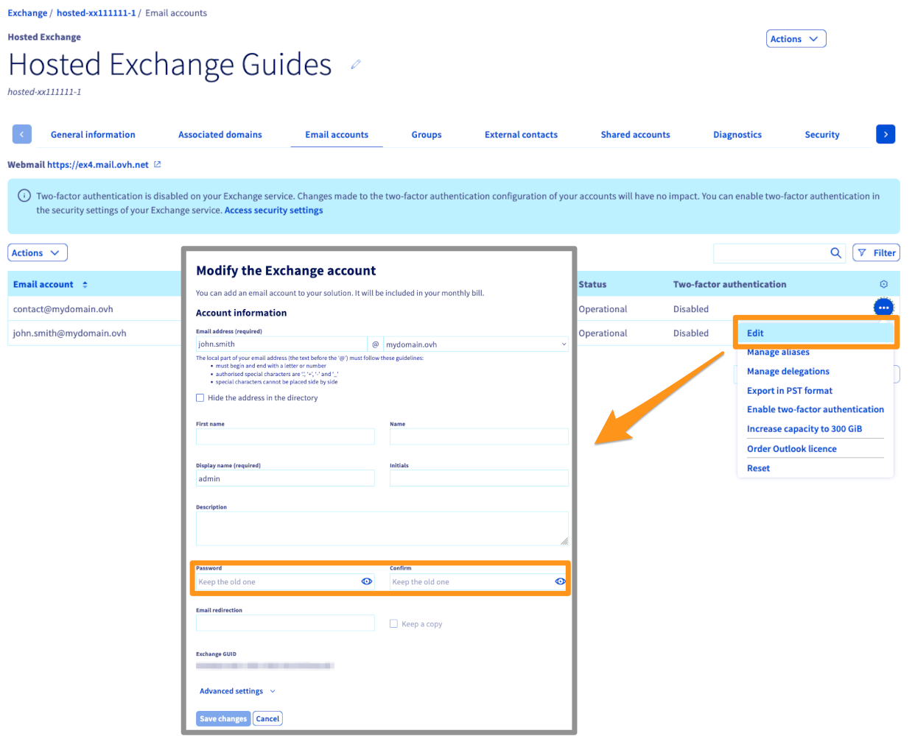Screen dimensions: 915x736
Task: Open Webmail external link icon
Action: point(157,165)
